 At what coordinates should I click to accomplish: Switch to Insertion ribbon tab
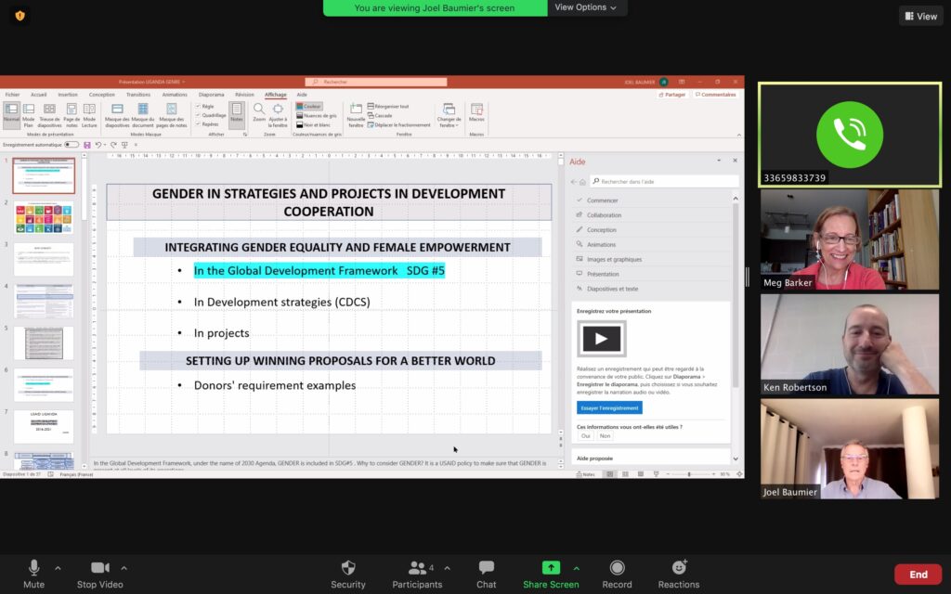pos(67,95)
